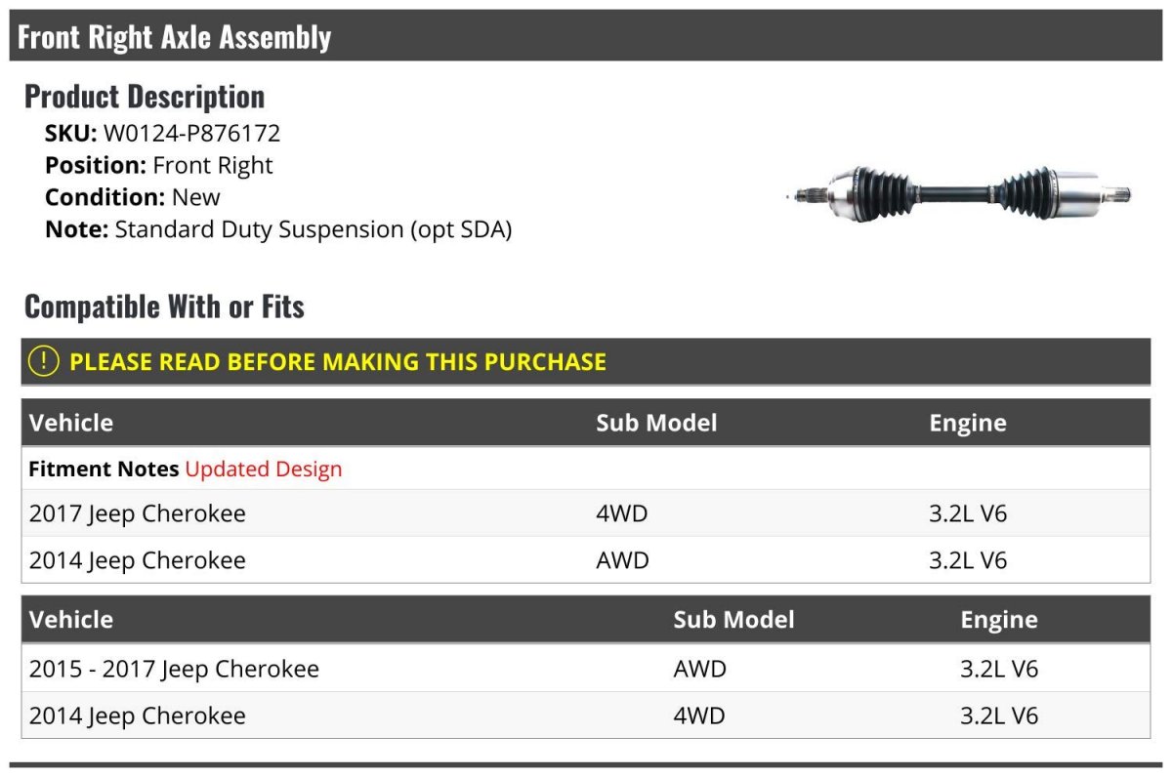This screenshot has height=777, width=1172.
Task: Select the 2017 Jeep Cherokee 4WD row
Action: click(586, 513)
